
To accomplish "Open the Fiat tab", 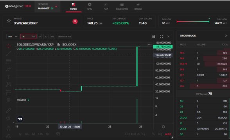I will pos(106,6).
